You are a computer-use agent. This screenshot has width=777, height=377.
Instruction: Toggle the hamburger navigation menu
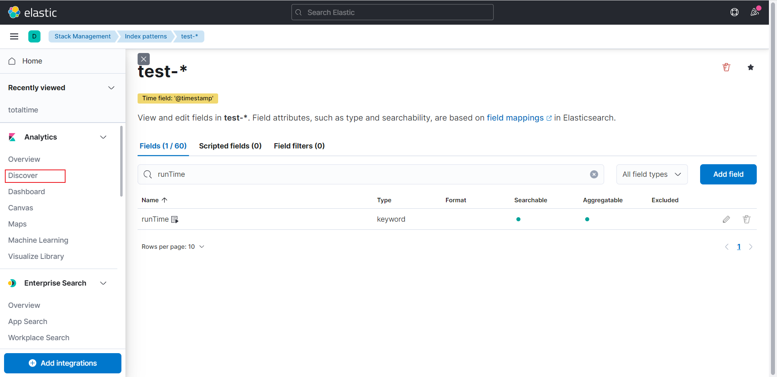click(14, 36)
